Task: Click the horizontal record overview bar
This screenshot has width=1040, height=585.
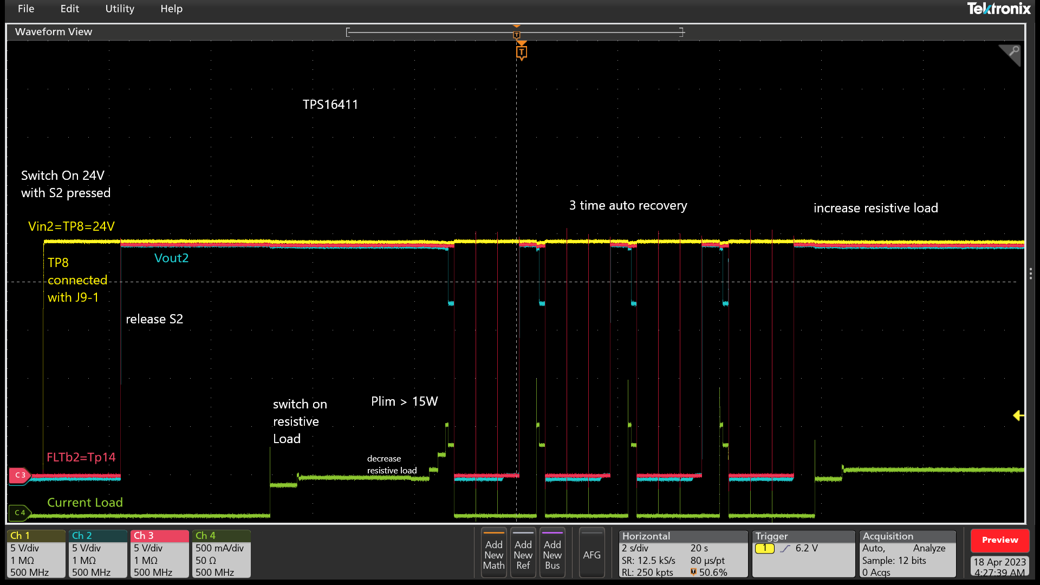Action: [515, 32]
